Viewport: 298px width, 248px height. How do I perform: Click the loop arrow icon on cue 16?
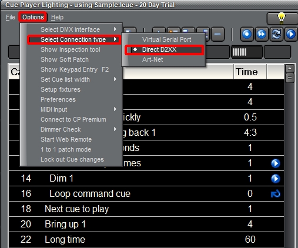pos(276,194)
